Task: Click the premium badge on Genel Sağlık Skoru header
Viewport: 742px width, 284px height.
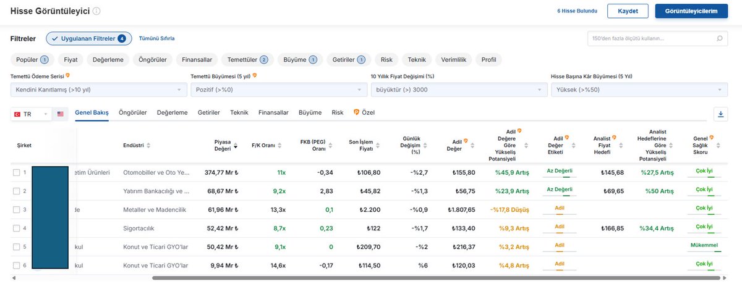Action: point(711,136)
